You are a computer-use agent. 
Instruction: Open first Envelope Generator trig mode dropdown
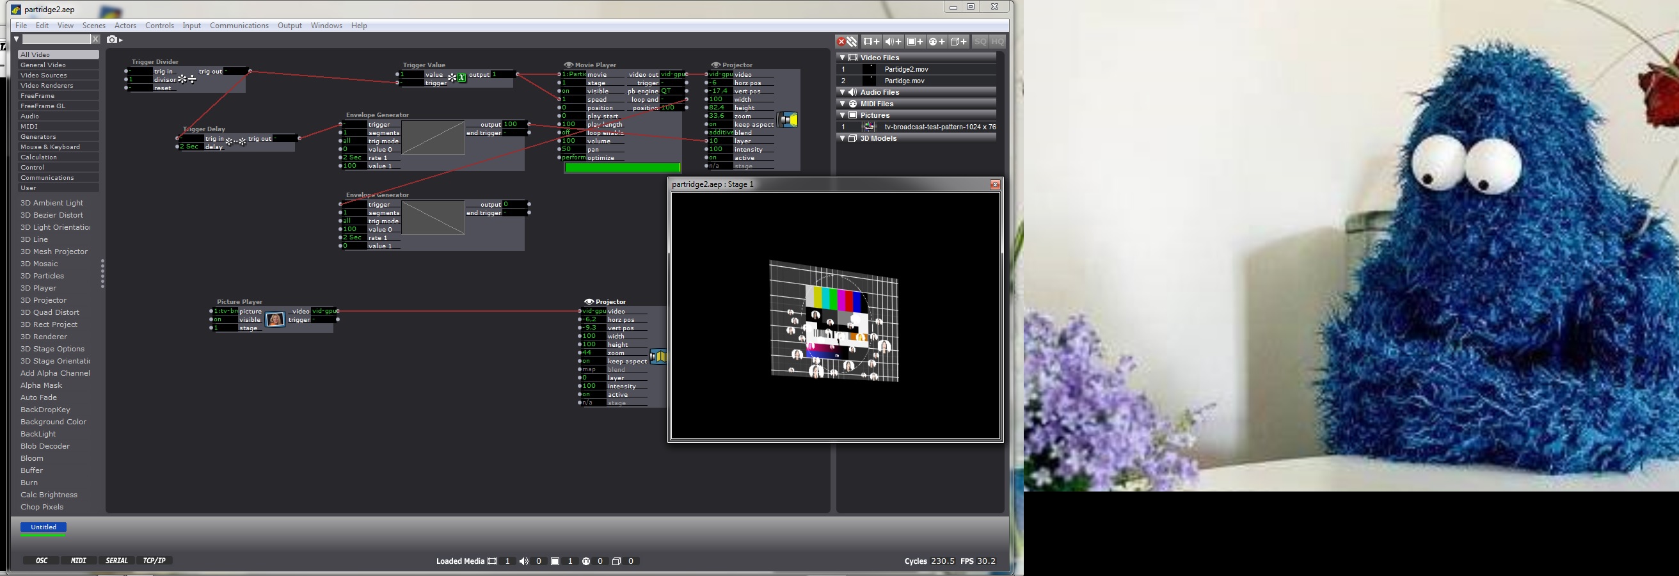click(x=355, y=141)
